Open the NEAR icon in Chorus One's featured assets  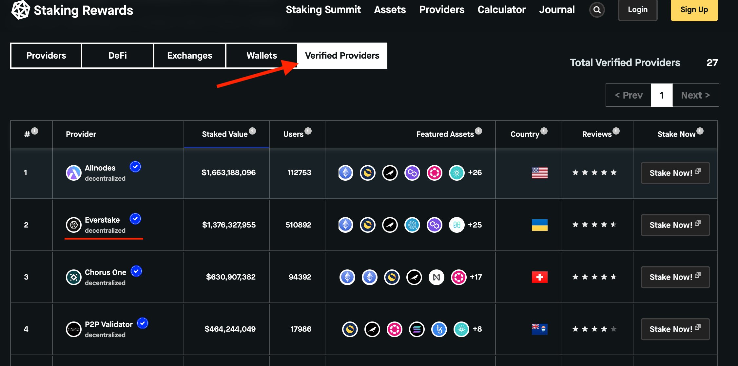tap(436, 277)
